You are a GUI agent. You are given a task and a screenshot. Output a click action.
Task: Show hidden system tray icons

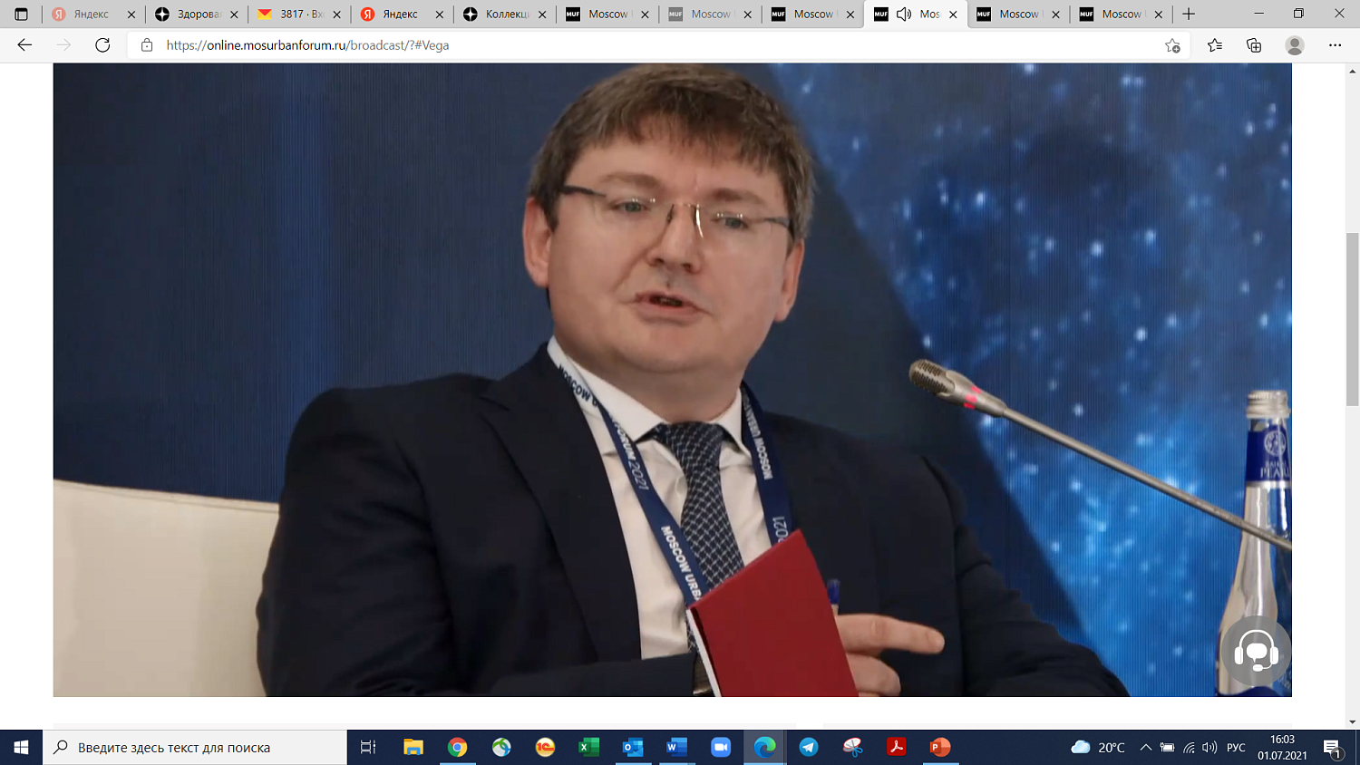pos(1145,748)
